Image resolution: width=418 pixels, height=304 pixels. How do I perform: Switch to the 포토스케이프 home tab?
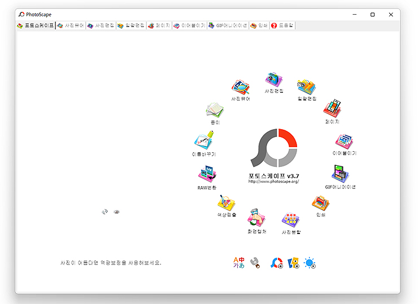click(x=36, y=25)
